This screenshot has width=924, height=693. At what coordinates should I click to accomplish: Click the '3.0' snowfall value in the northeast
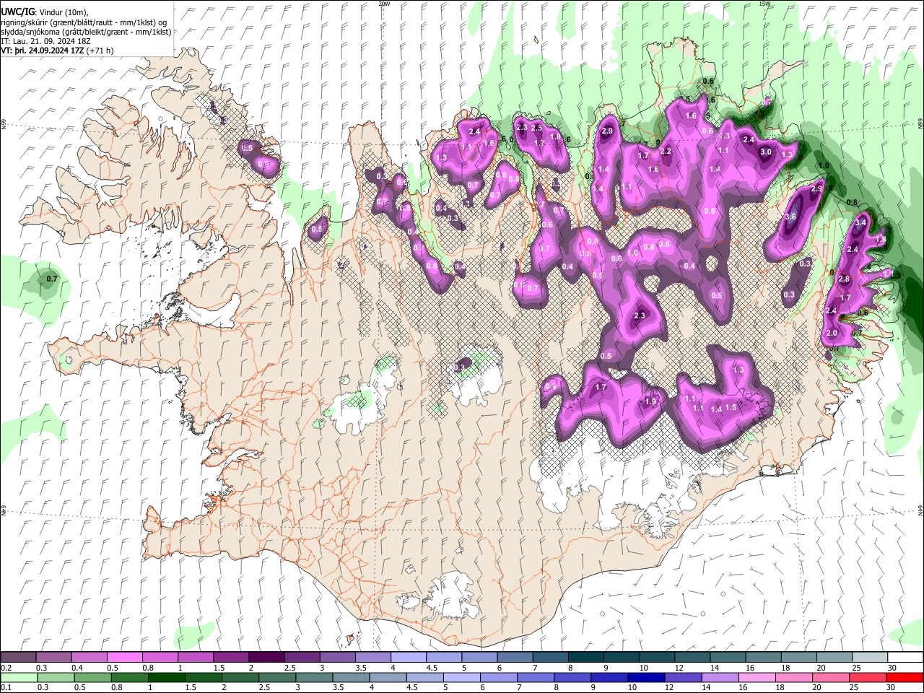click(x=766, y=152)
